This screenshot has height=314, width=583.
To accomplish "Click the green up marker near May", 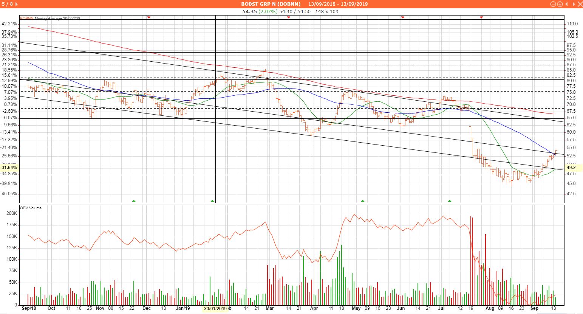I will pyautogui.click(x=363, y=201).
